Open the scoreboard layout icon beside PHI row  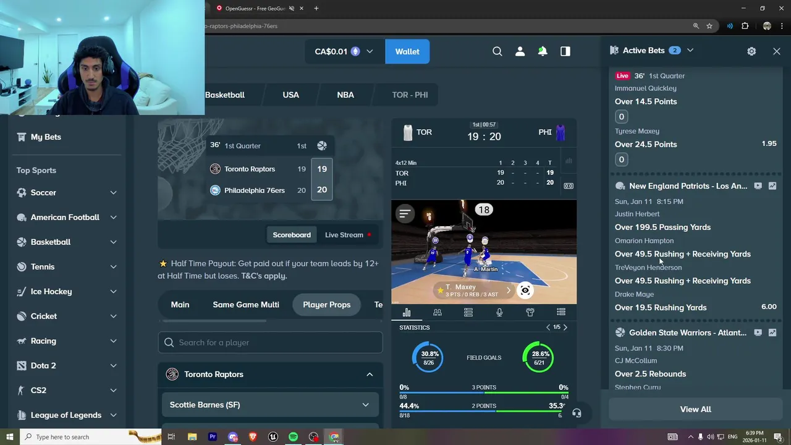[569, 185]
